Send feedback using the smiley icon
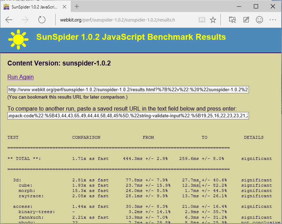 pyautogui.click(x=260, y=20)
